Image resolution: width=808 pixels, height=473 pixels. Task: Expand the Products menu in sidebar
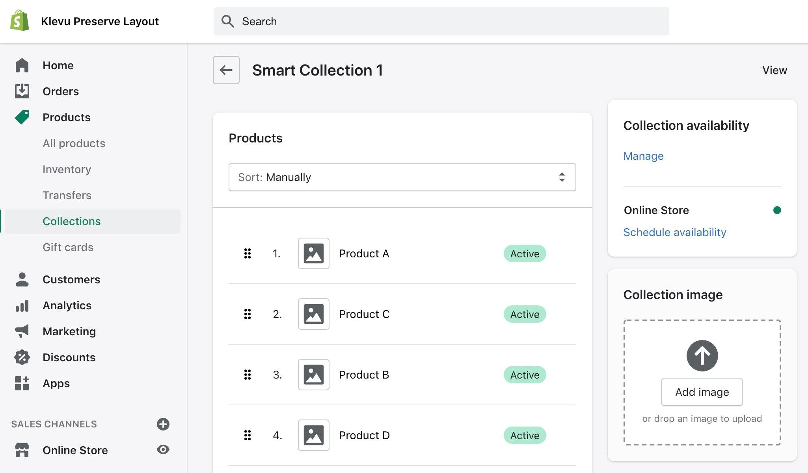pyautogui.click(x=66, y=117)
